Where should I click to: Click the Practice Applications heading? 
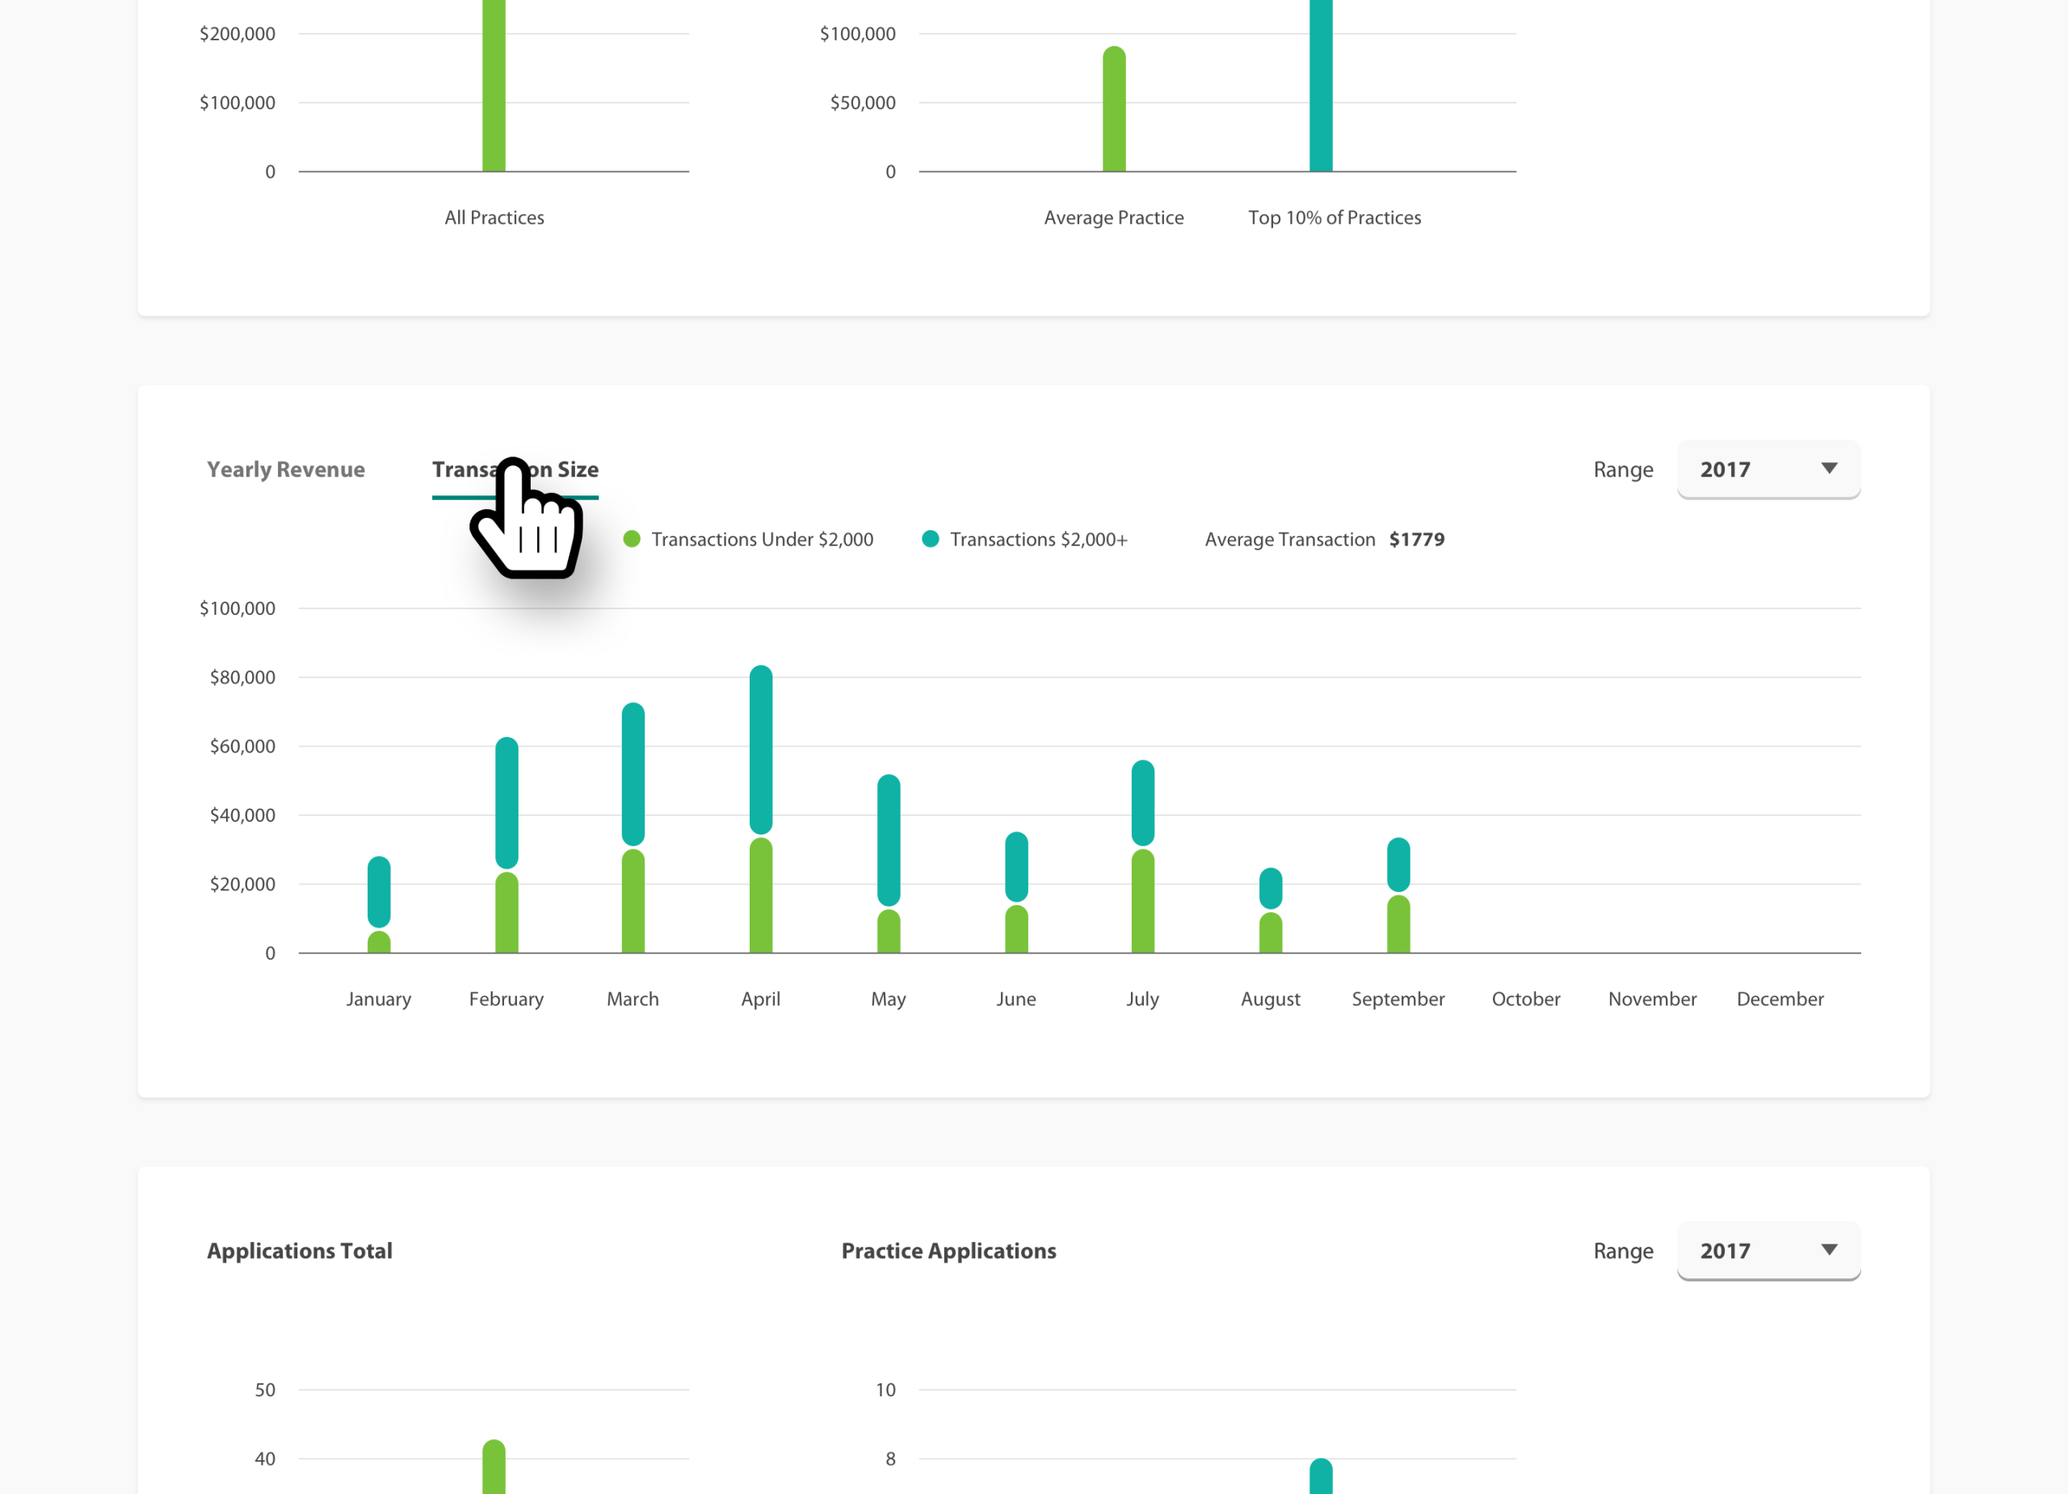[x=948, y=1251]
